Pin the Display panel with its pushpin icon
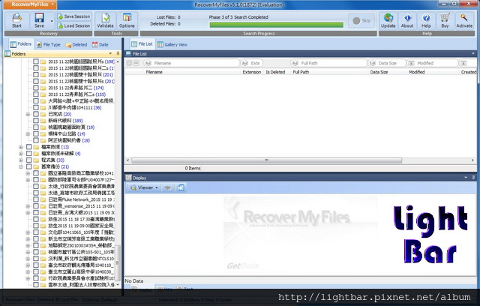 [473, 178]
